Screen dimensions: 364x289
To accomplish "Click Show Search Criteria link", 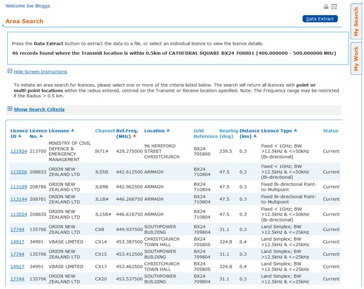I will [x=39, y=110].
